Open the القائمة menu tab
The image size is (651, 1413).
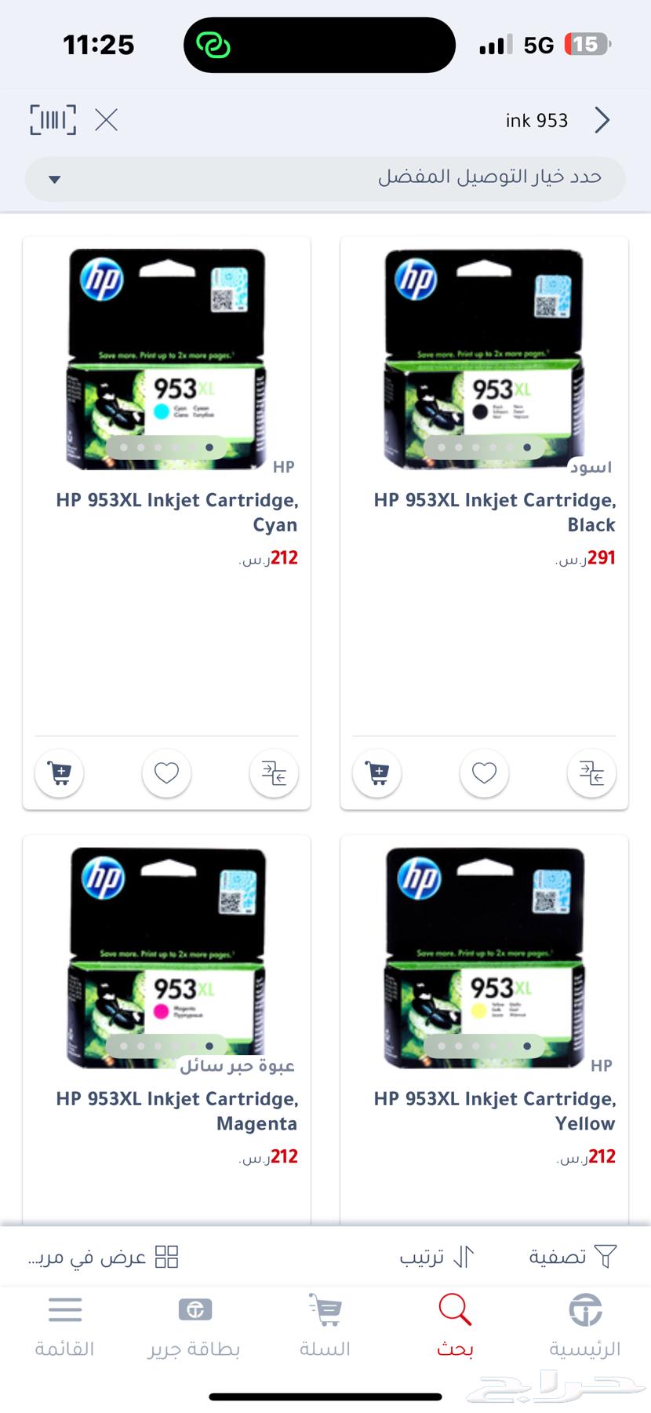tap(64, 1326)
